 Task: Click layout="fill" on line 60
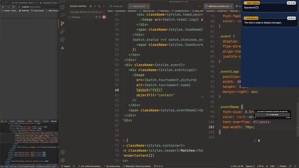pyautogui.click(x=149, y=90)
